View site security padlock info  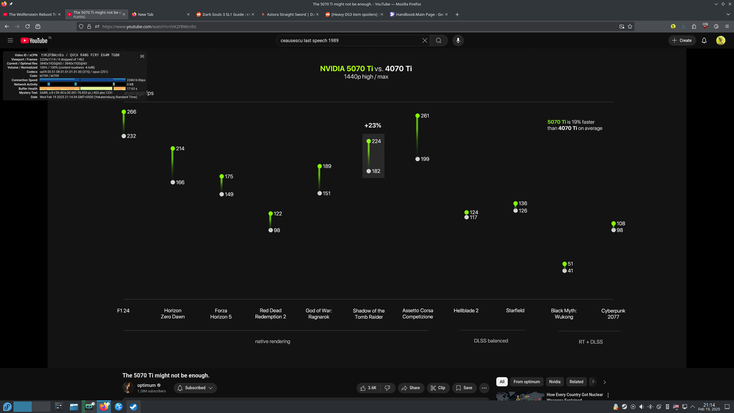pyautogui.click(x=89, y=26)
